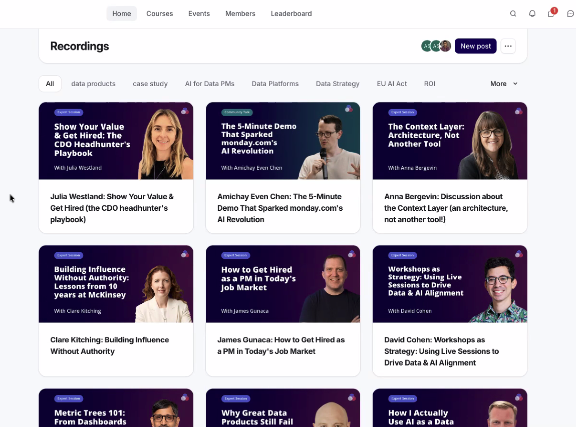Select the All filter
Viewport: 576px width, 427px height.
tap(50, 84)
